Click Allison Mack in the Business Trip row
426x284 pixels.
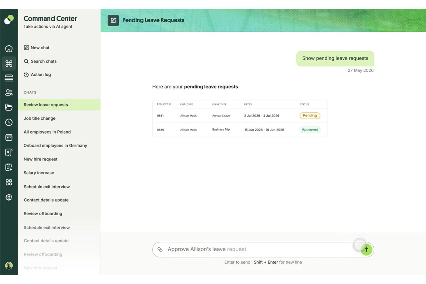pos(189,130)
